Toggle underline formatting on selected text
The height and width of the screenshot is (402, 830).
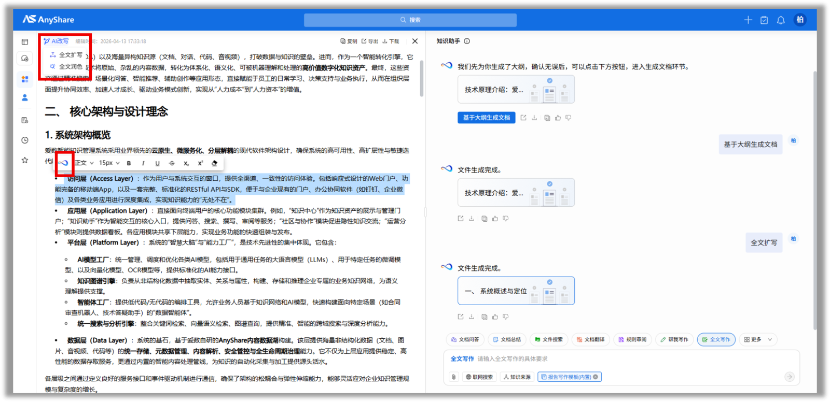tap(157, 163)
